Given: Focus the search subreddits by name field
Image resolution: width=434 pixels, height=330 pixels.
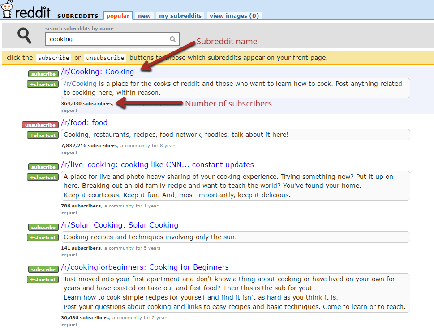Looking at the screenshot, I should (x=112, y=39).
